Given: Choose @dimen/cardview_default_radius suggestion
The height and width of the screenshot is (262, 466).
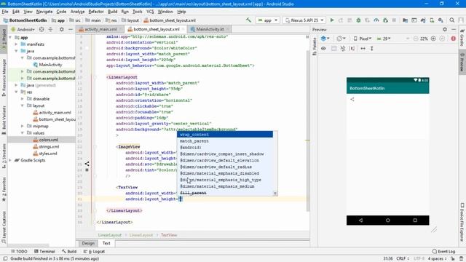Looking at the screenshot, I should pos(225,167).
